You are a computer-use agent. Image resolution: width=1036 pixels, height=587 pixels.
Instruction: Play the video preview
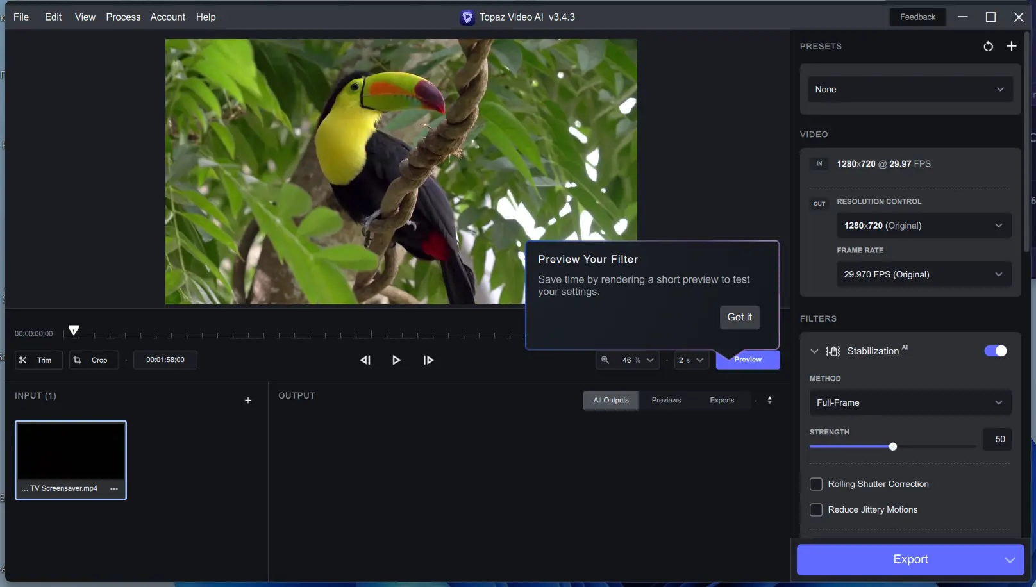tap(396, 360)
